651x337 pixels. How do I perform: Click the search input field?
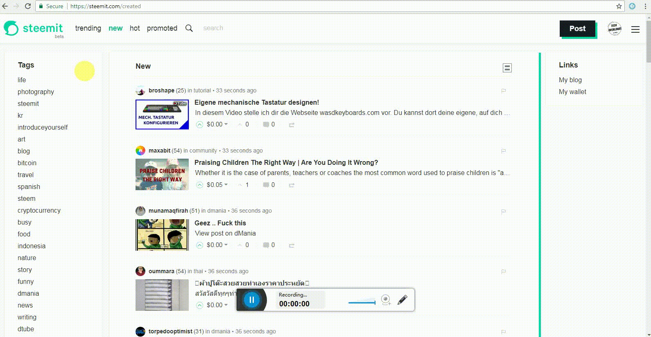[x=213, y=28]
